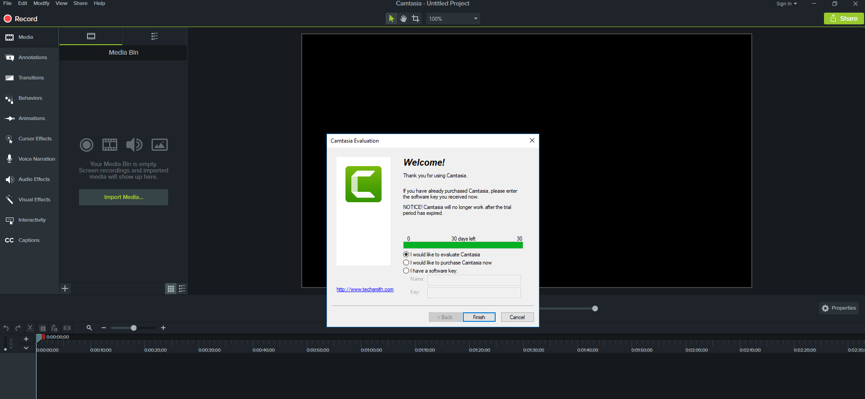Click the playback scrubber handle
This screenshot has height=399, width=865.
point(595,308)
